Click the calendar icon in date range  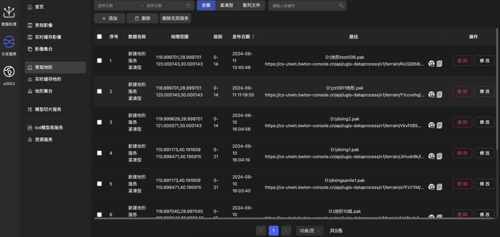[x=188, y=6]
